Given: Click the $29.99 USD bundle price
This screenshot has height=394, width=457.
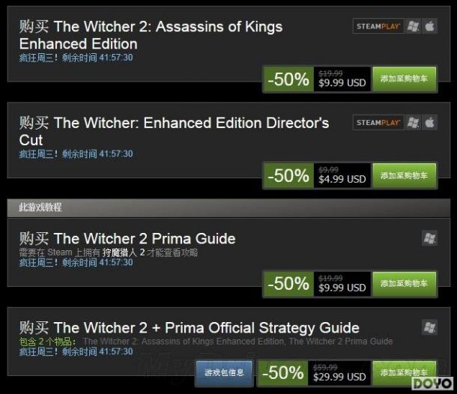Looking at the screenshot, I should [339, 377].
